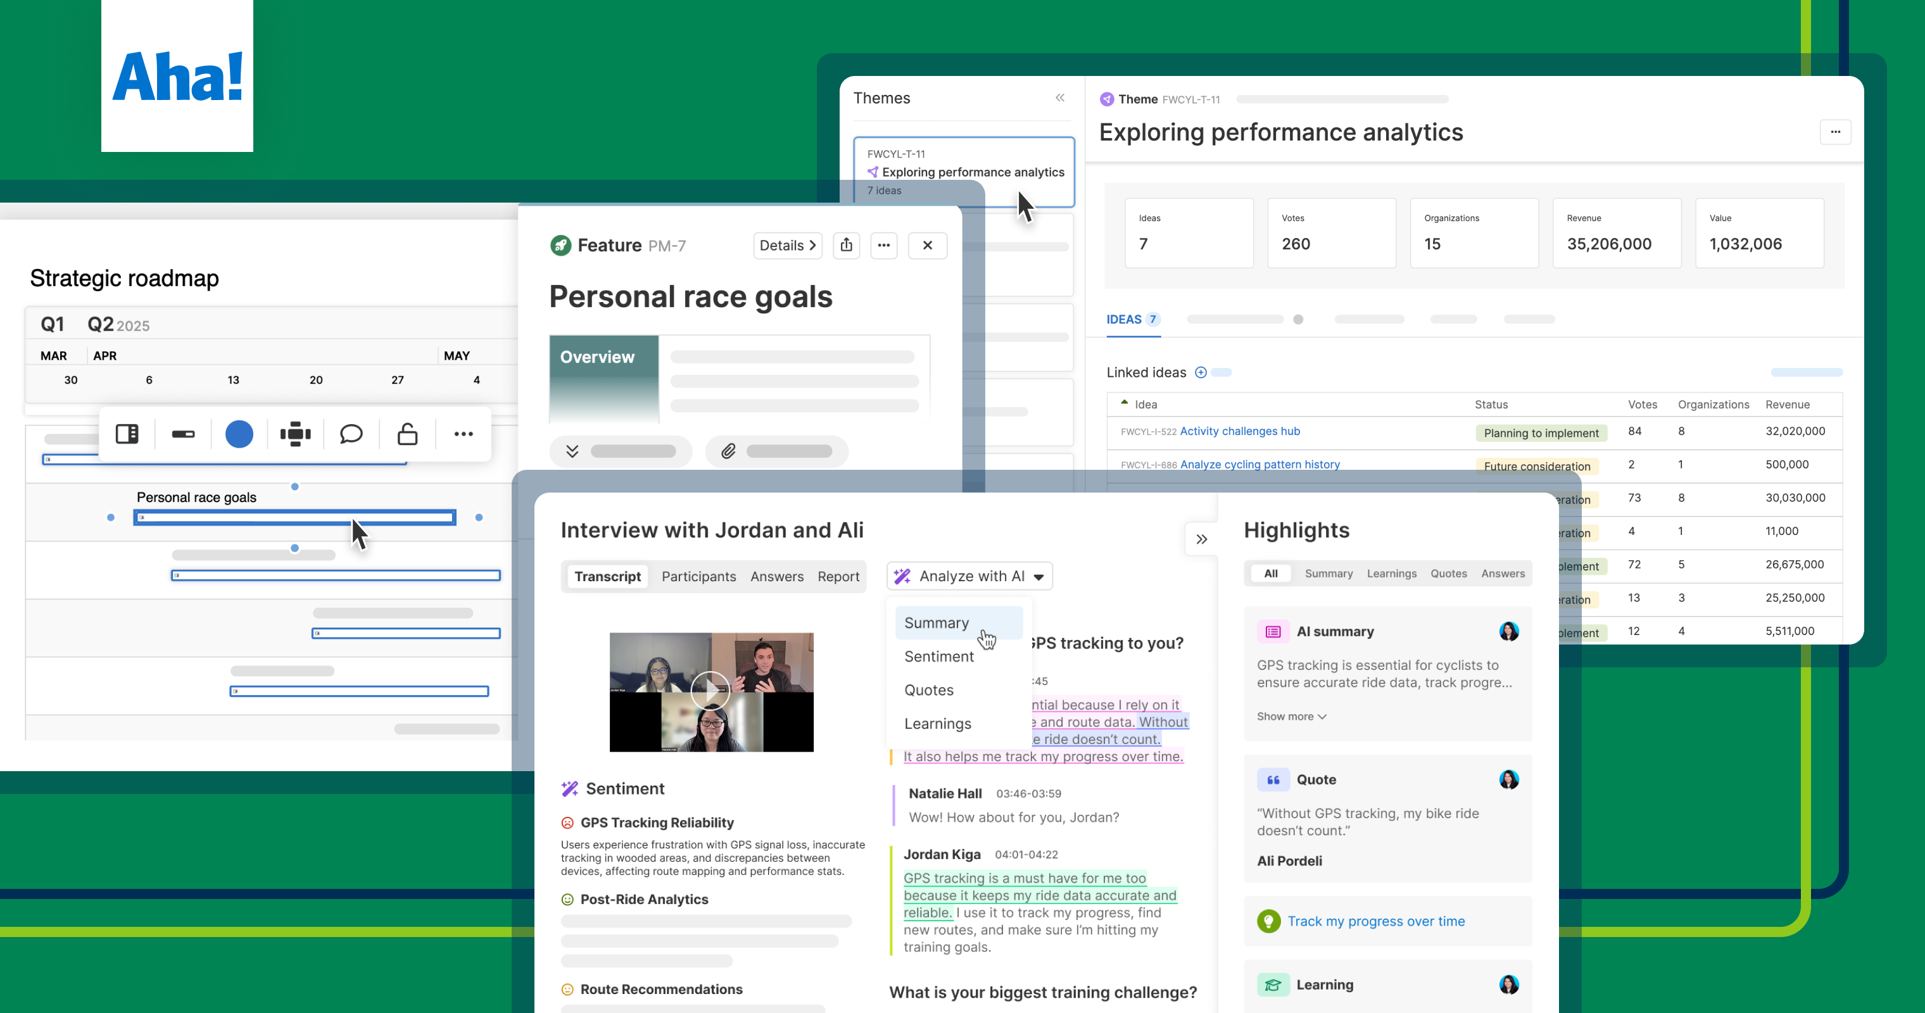Open three-dot menu in roadmap floating toolbar
Screen dimensions: 1925x1013
pyautogui.click(x=464, y=434)
